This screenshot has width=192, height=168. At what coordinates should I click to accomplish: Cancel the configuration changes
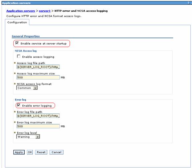click(x=56, y=152)
